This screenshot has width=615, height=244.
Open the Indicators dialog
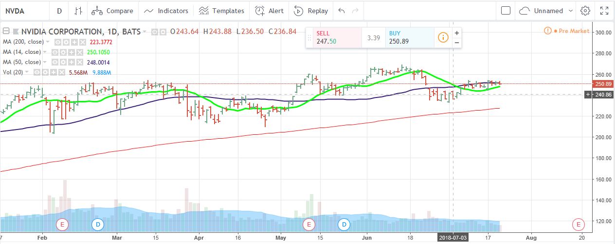(x=166, y=11)
